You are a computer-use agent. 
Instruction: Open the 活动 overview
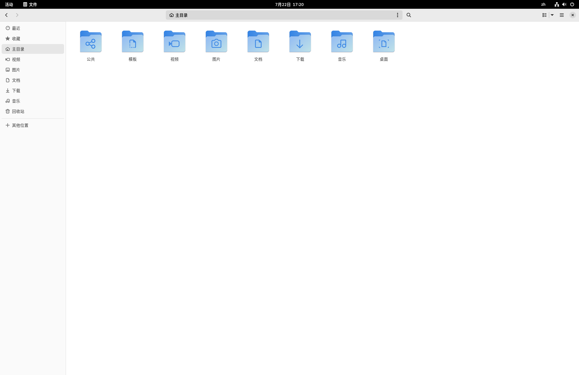pos(9,4)
